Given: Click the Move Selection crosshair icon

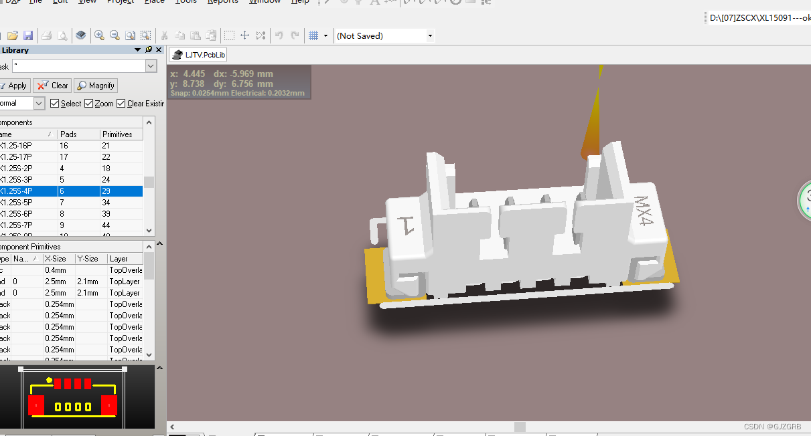Looking at the screenshot, I should click(244, 35).
